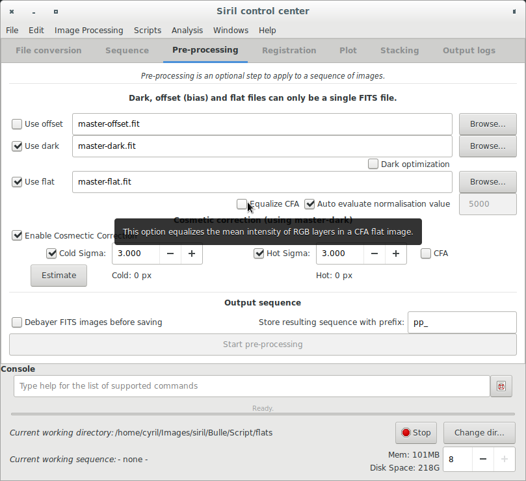Switch to the Registration tab
This screenshot has width=526, height=481.
click(x=289, y=51)
